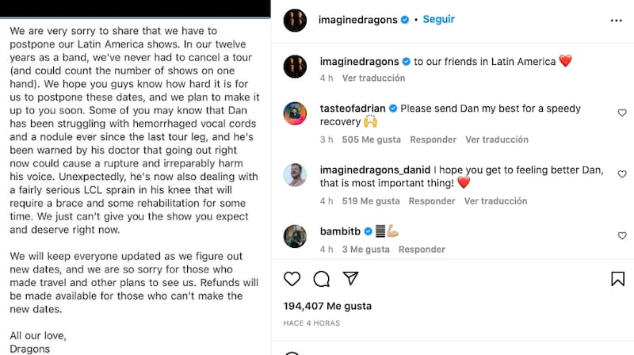This screenshot has width=634, height=355.
Task: Translate imaginedragons_danid's comment
Action: [x=495, y=201]
